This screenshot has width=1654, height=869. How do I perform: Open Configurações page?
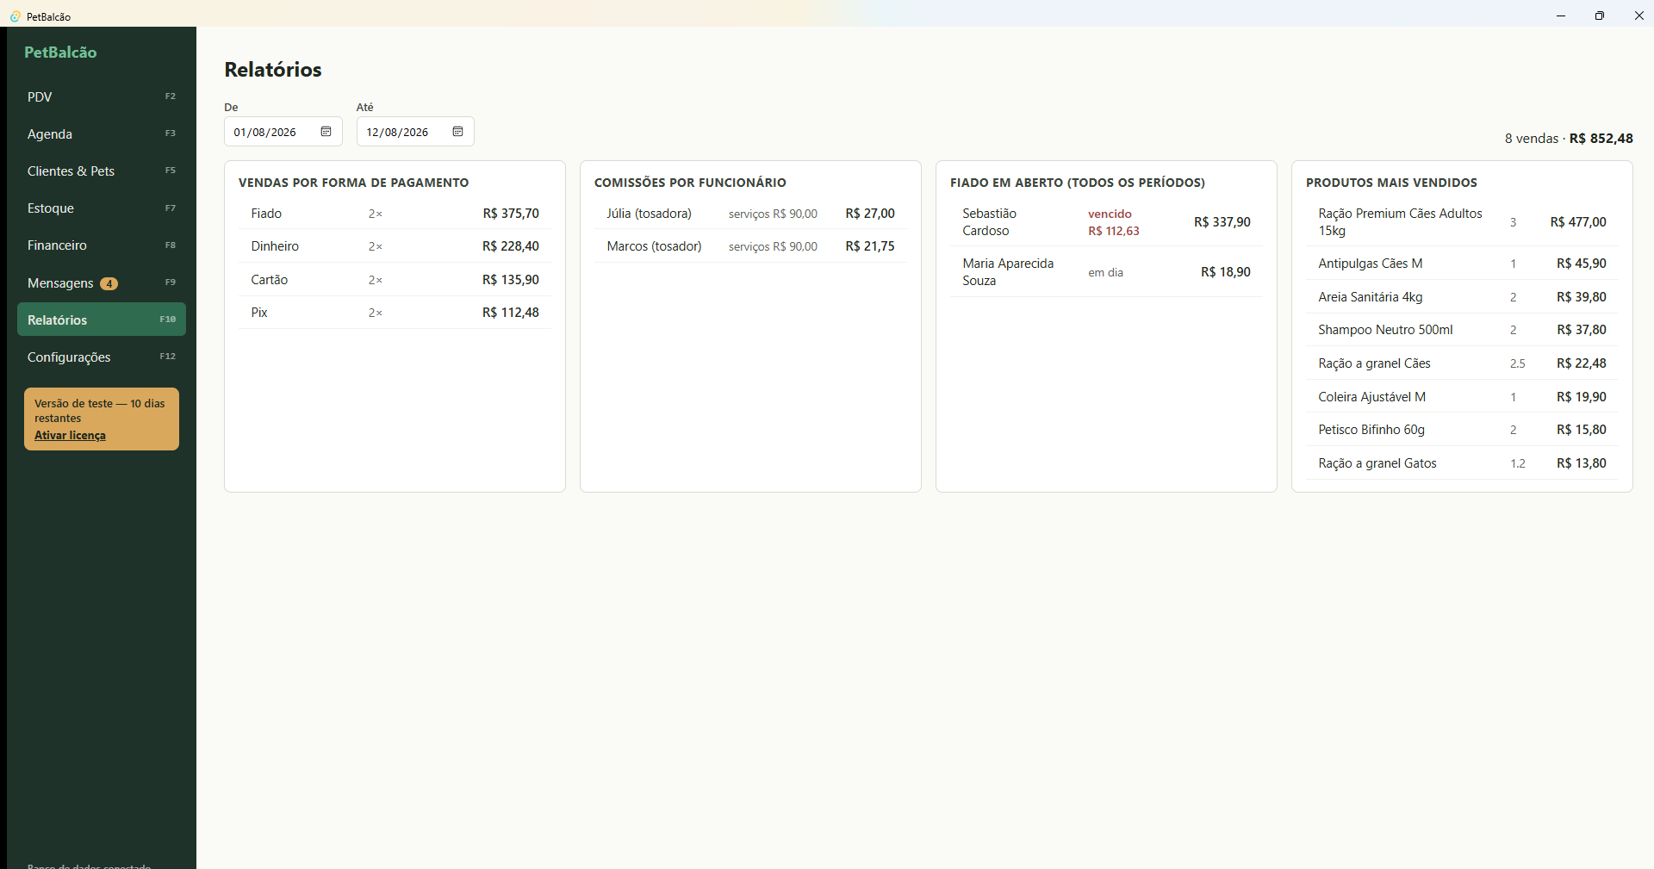(x=102, y=357)
